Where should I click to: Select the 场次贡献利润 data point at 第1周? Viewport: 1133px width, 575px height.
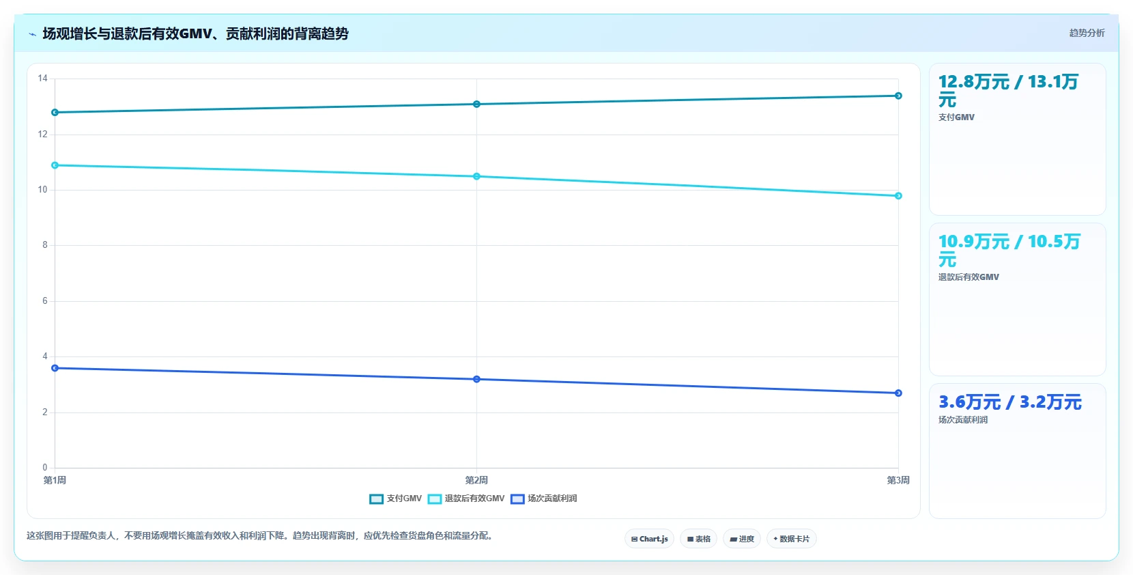[55, 368]
